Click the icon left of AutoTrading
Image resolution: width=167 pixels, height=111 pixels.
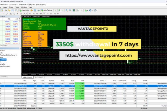[x=39, y=11]
